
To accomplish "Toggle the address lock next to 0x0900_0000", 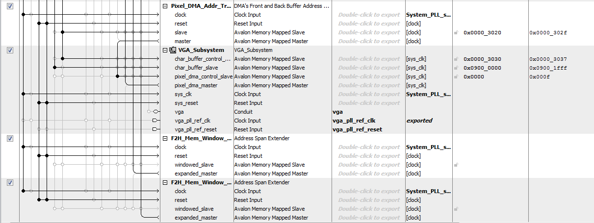I will pos(456,68).
